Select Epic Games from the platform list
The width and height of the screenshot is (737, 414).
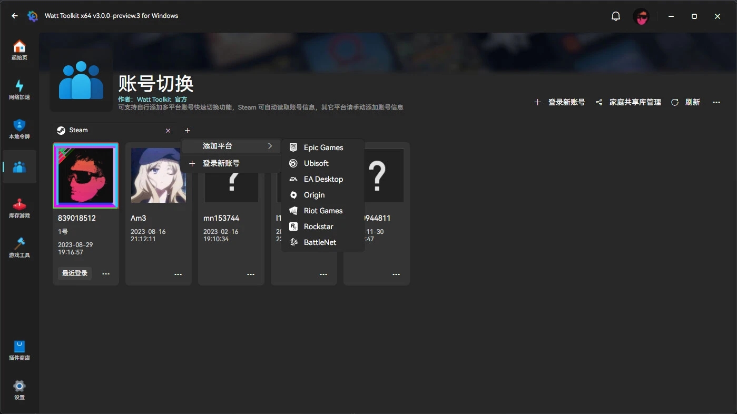click(323, 147)
